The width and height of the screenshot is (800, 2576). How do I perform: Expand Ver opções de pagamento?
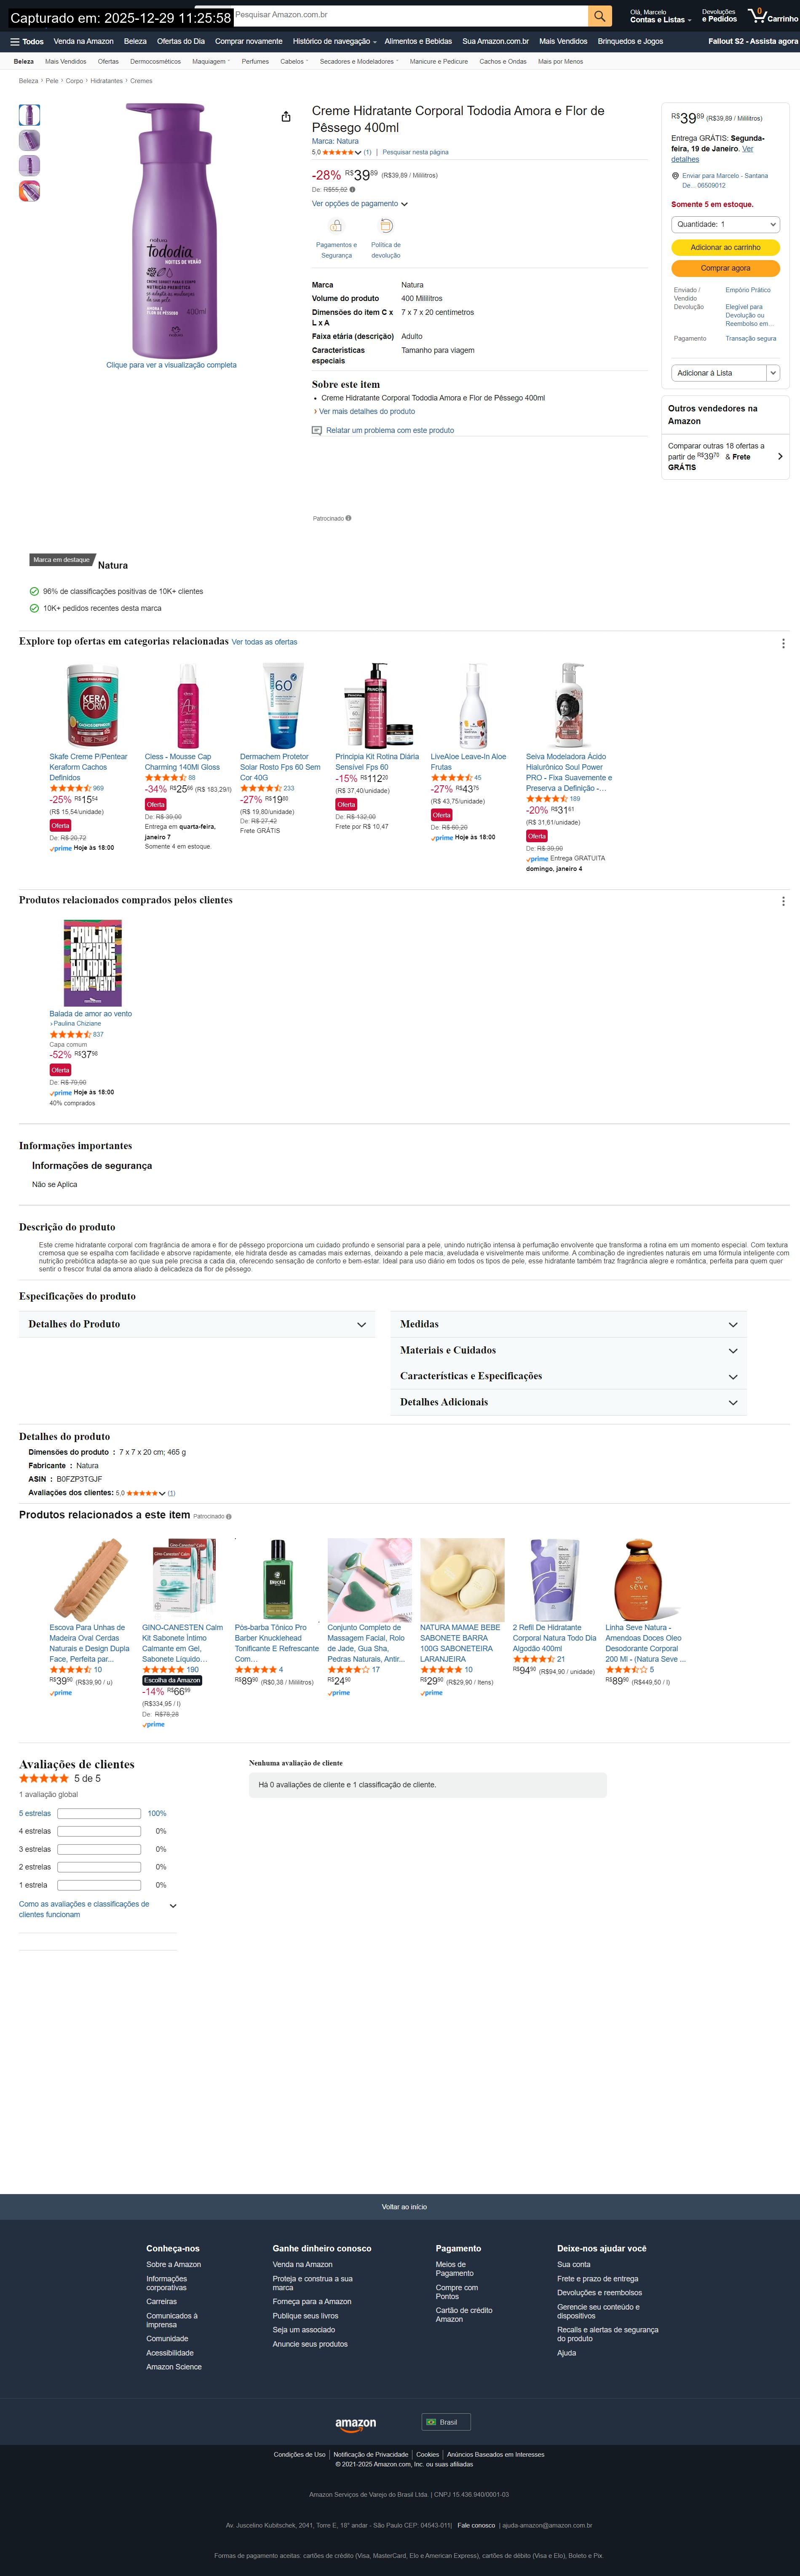(360, 204)
